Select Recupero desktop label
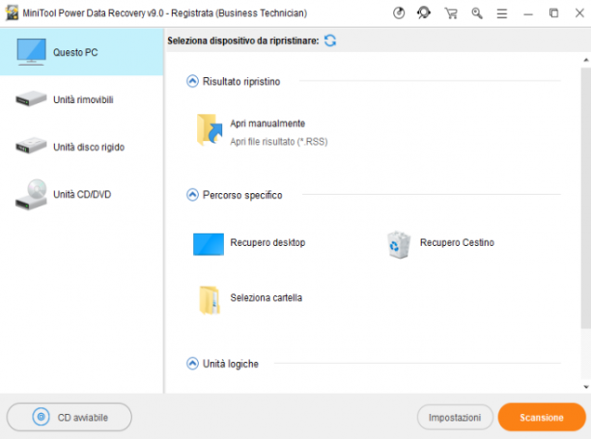The height and width of the screenshot is (439, 591). click(x=267, y=242)
